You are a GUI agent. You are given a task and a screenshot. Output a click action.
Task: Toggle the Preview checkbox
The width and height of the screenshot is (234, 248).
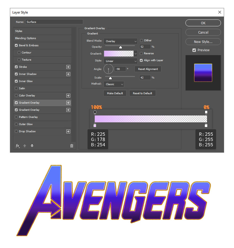click(x=194, y=50)
